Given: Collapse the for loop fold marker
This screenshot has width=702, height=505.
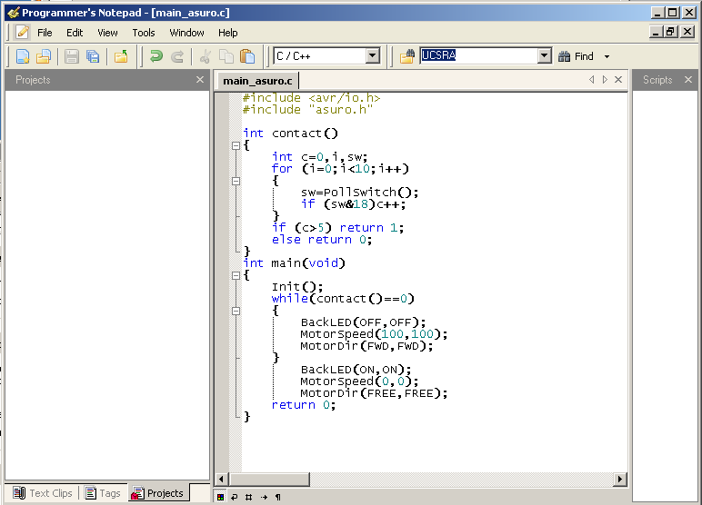Looking at the screenshot, I should click(x=236, y=181).
